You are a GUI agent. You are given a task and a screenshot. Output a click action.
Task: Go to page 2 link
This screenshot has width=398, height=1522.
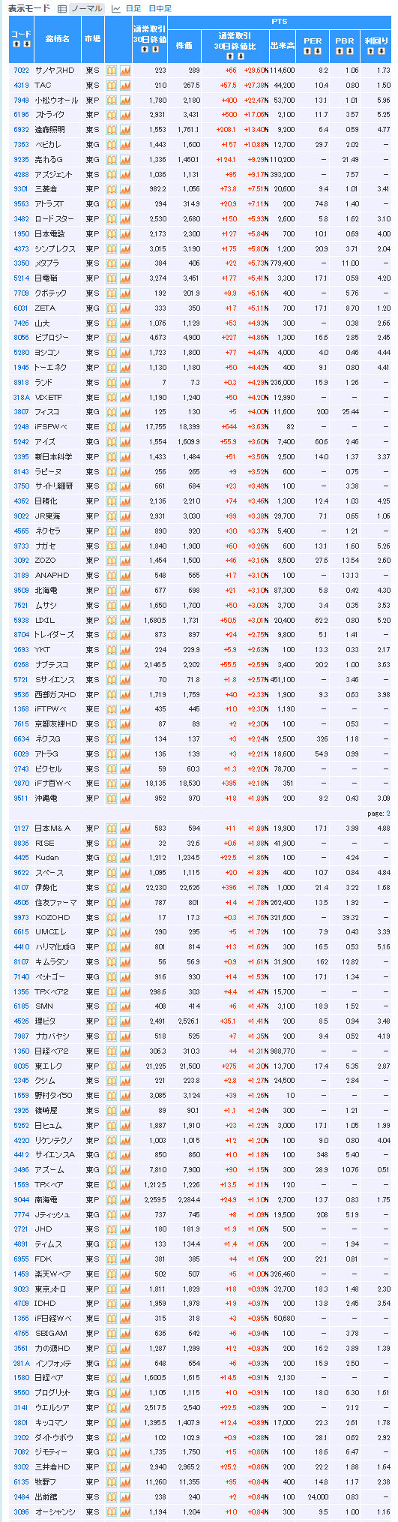tap(388, 814)
